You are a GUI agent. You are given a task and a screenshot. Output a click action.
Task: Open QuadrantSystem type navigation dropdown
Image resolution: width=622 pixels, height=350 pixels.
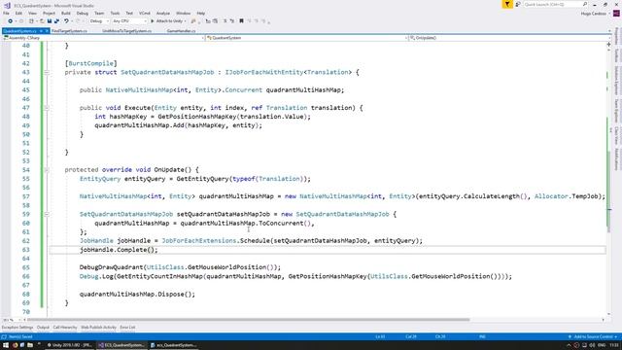tap(307, 38)
